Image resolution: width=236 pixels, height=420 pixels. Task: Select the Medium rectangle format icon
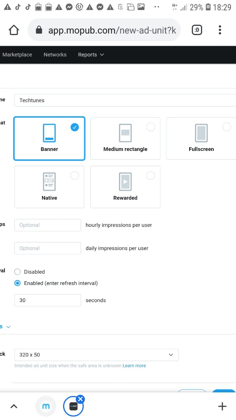[125, 133]
